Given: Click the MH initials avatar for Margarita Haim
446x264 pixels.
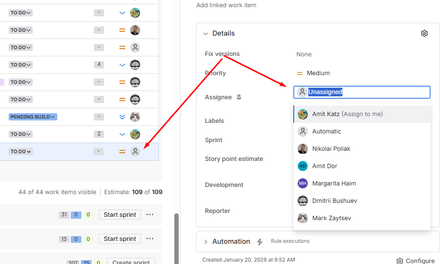Looking at the screenshot, I should 302,184.
